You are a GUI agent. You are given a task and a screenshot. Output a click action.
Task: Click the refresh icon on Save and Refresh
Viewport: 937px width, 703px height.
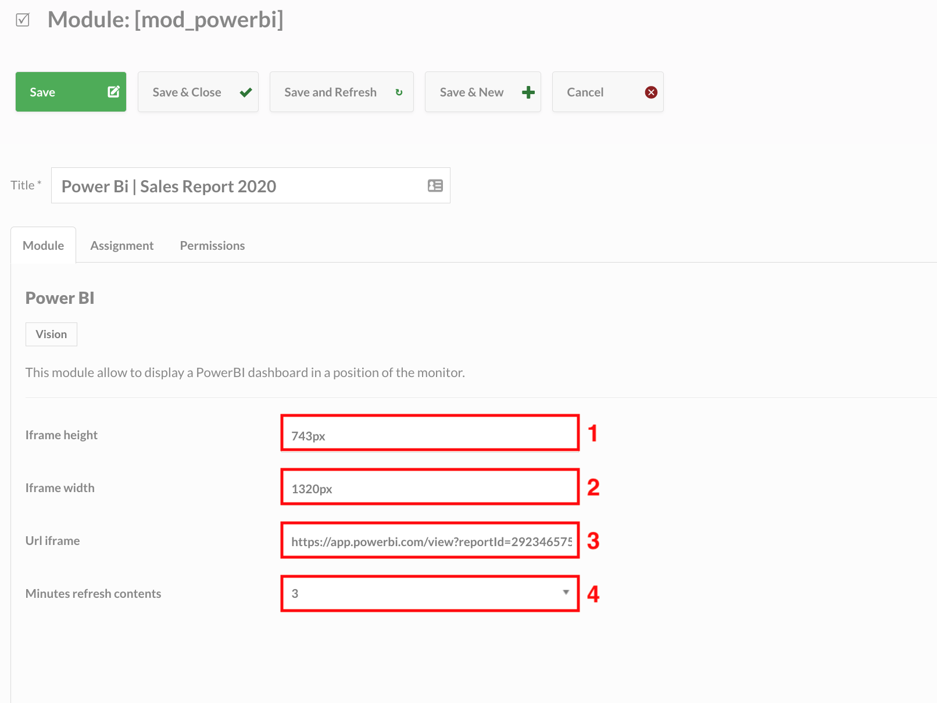(x=399, y=92)
